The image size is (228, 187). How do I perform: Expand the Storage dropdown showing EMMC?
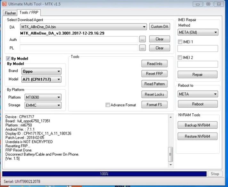[43, 105]
